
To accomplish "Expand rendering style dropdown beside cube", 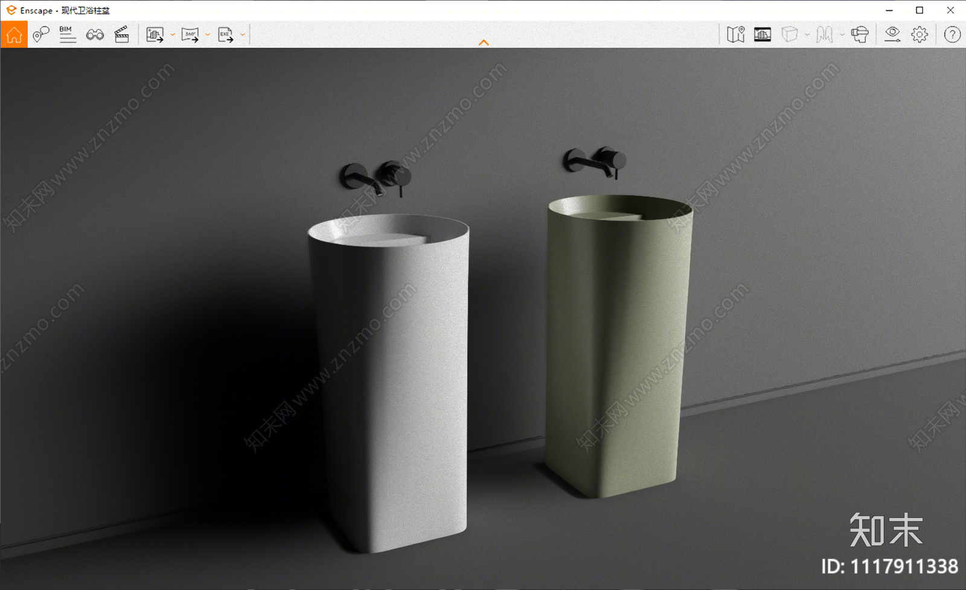I will [x=807, y=35].
